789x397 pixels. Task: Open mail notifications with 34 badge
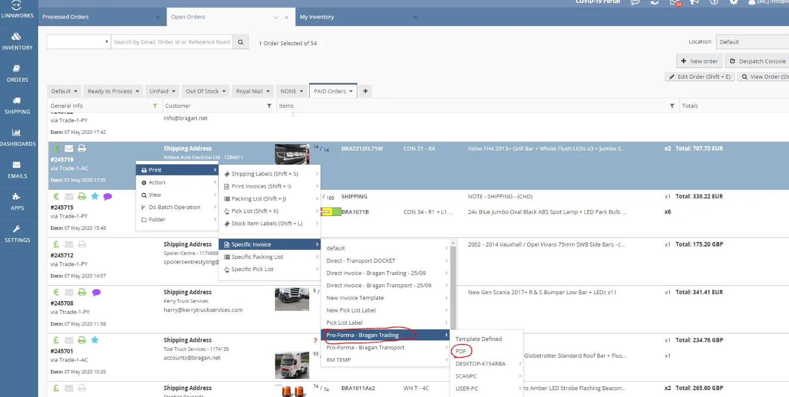tap(675, 2)
